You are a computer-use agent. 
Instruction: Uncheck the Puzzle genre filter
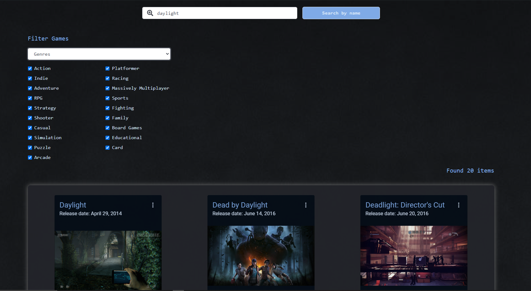(x=30, y=148)
